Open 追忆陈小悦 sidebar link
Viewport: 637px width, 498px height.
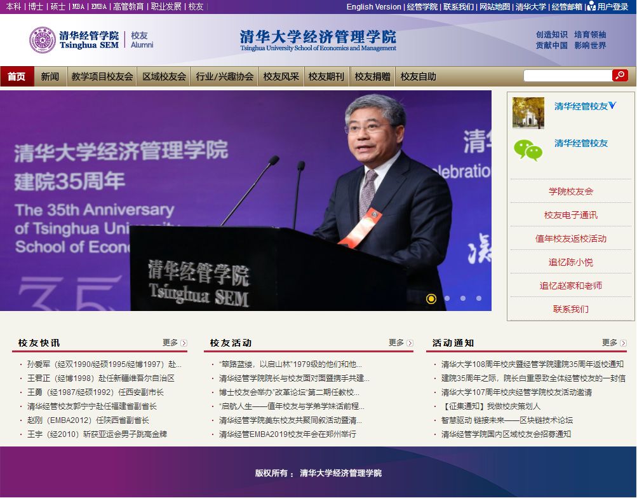571,262
